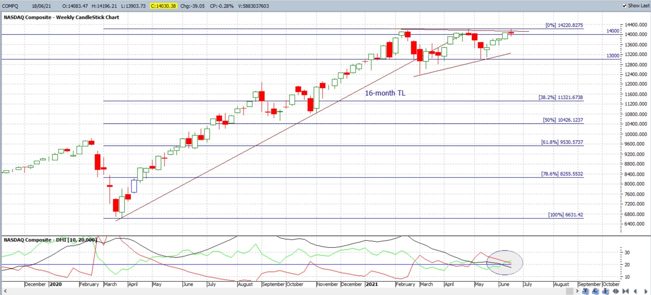The width and height of the screenshot is (651, 295).
Task: Click the March 2020 label on time axis
Action: tap(110, 284)
